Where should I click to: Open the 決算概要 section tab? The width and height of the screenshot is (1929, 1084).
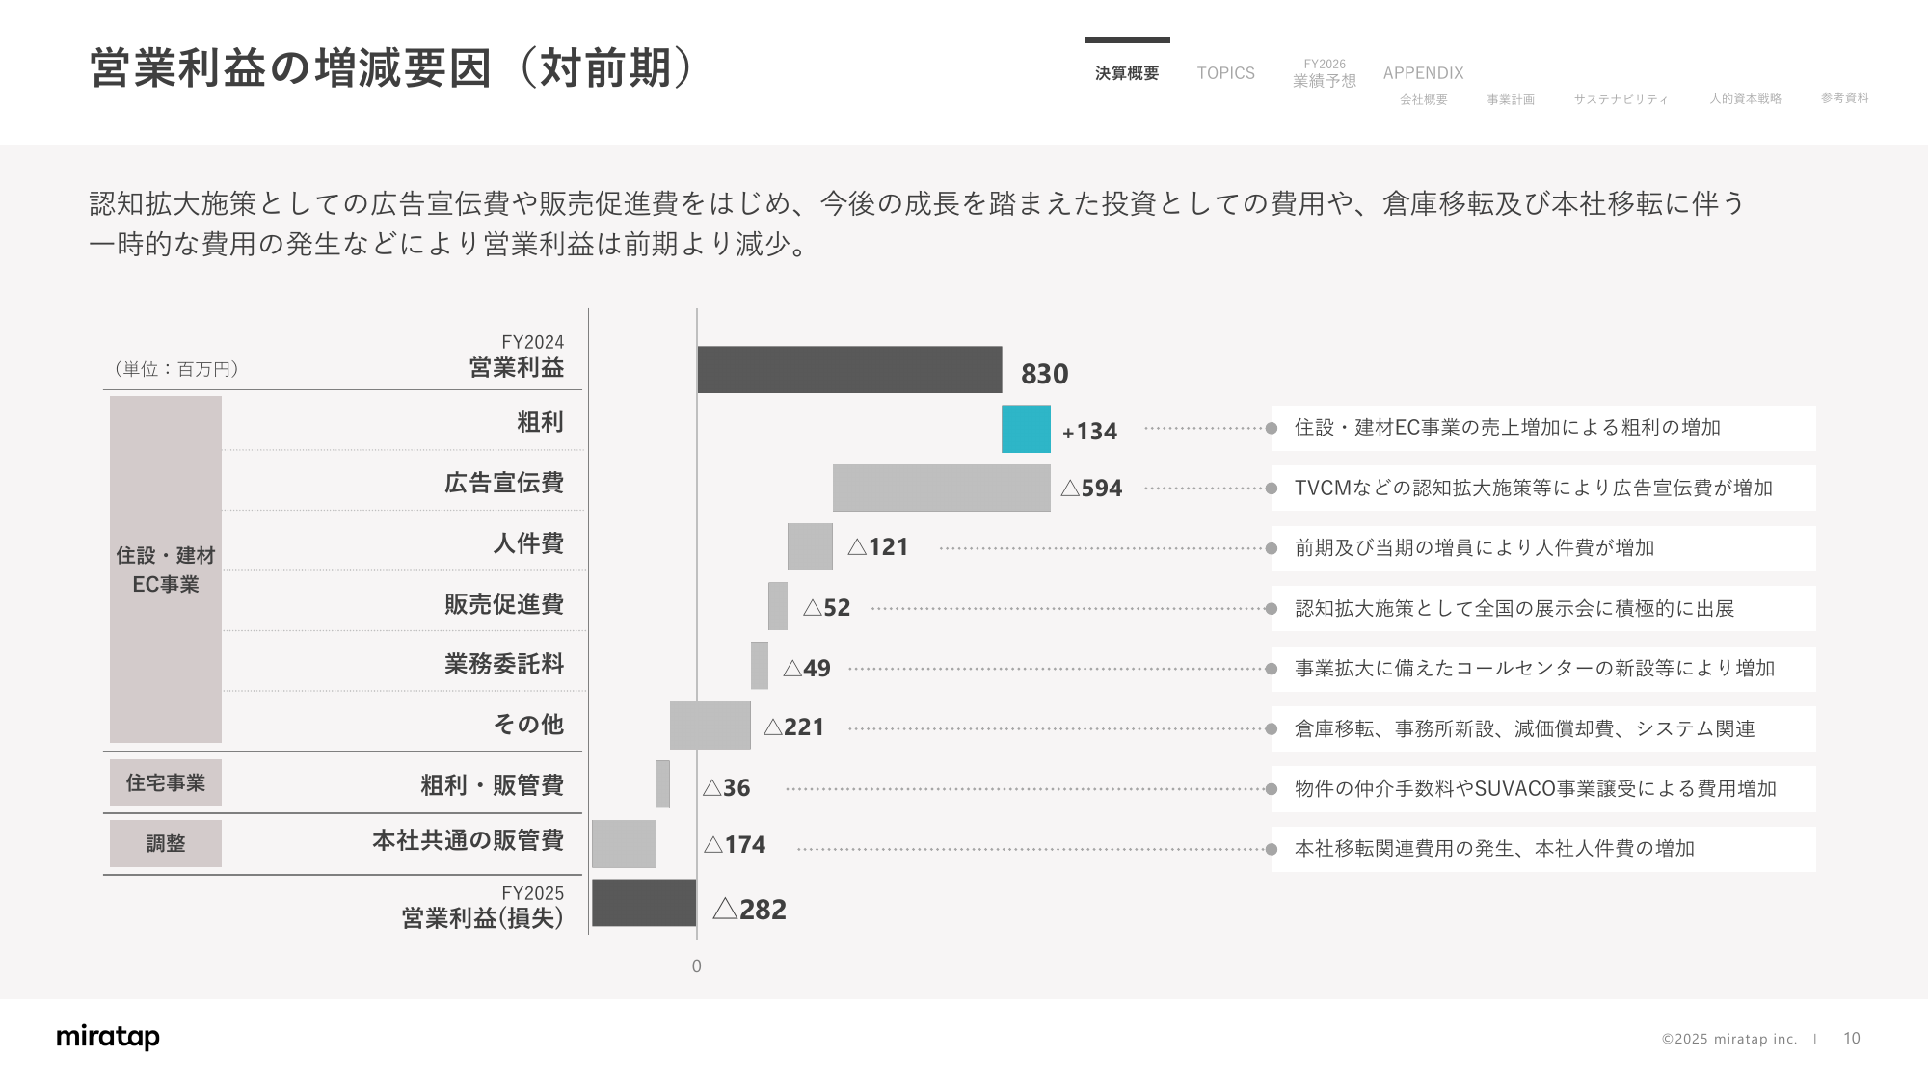coord(1126,73)
